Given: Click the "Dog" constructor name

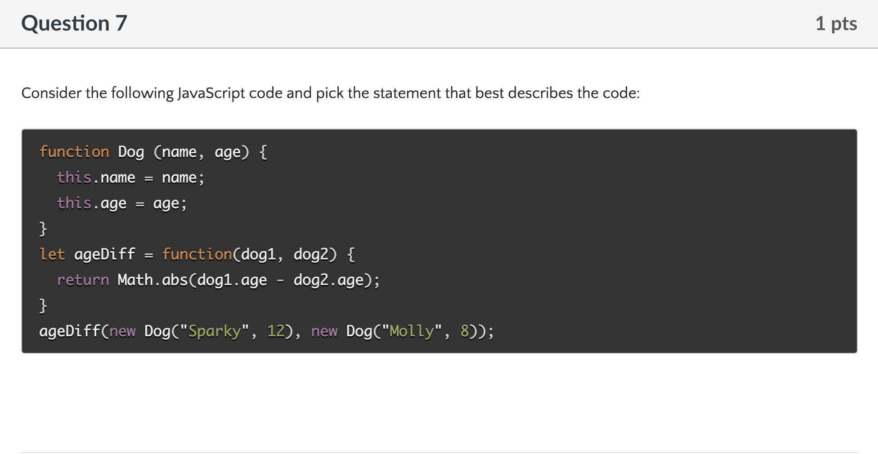Looking at the screenshot, I should (x=130, y=151).
